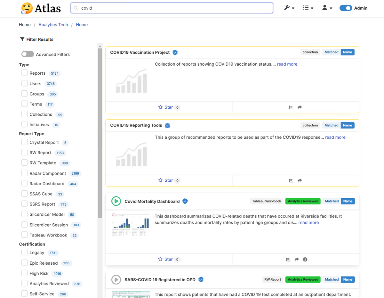
Task: Open the user profile dropdown
Action: [327, 8]
